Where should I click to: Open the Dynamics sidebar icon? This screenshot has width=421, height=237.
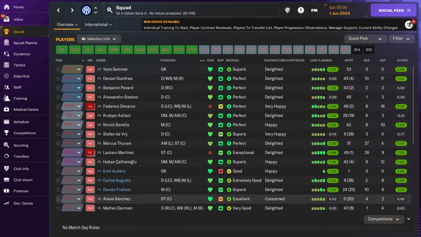click(7, 54)
